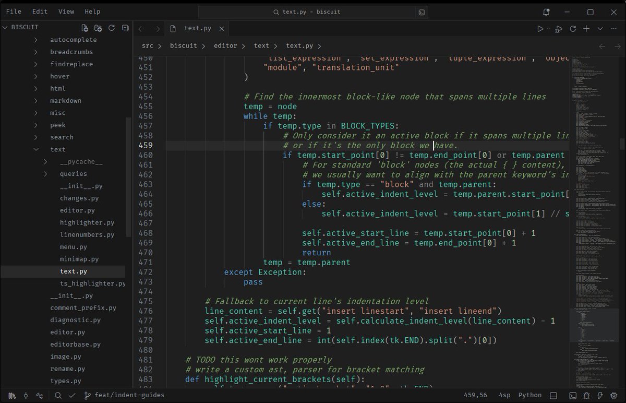Expand the findreplace folder
This screenshot has width=626, height=403.
(x=36, y=64)
